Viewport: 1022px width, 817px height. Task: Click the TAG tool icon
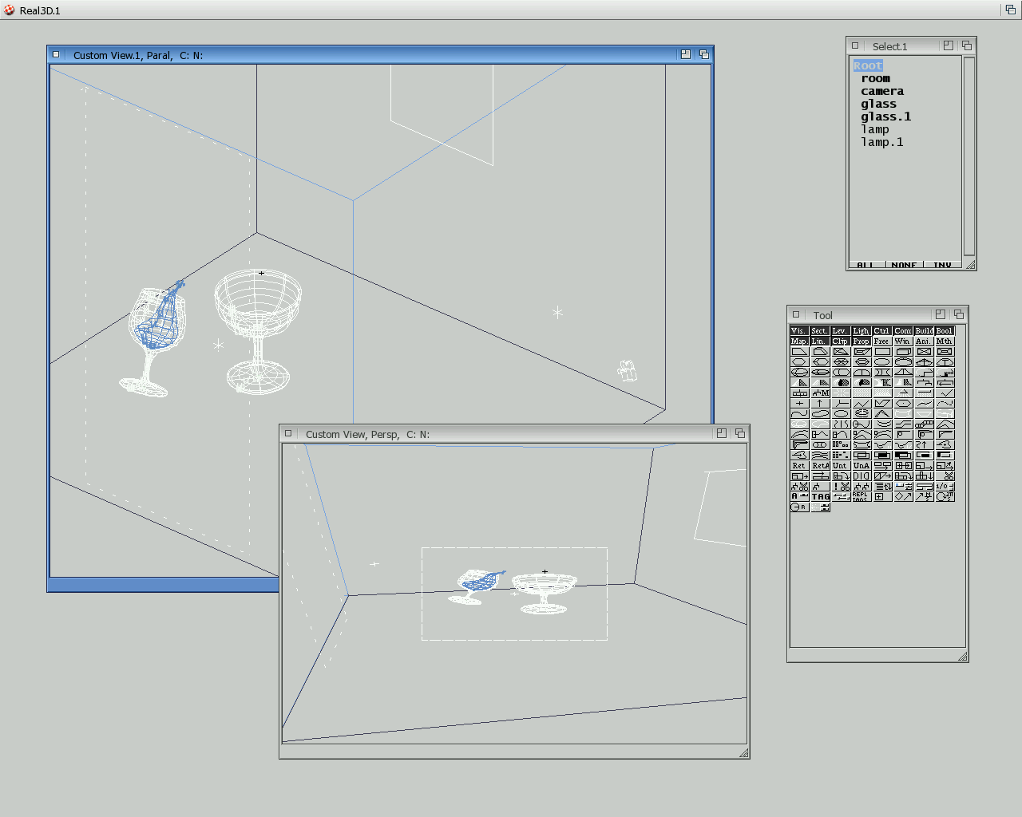[820, 496]
